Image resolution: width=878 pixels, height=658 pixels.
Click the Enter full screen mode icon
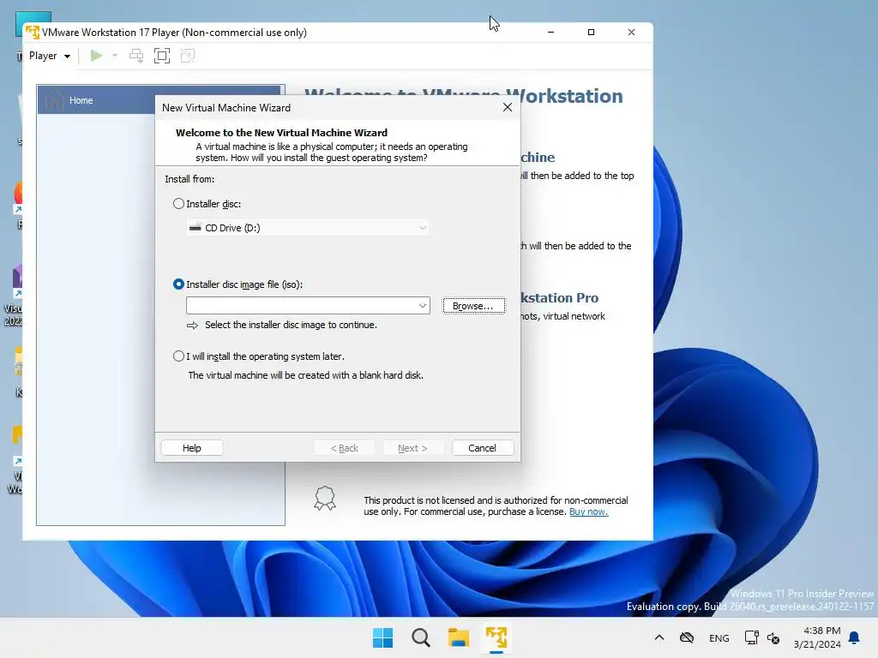tap(162, 56)
